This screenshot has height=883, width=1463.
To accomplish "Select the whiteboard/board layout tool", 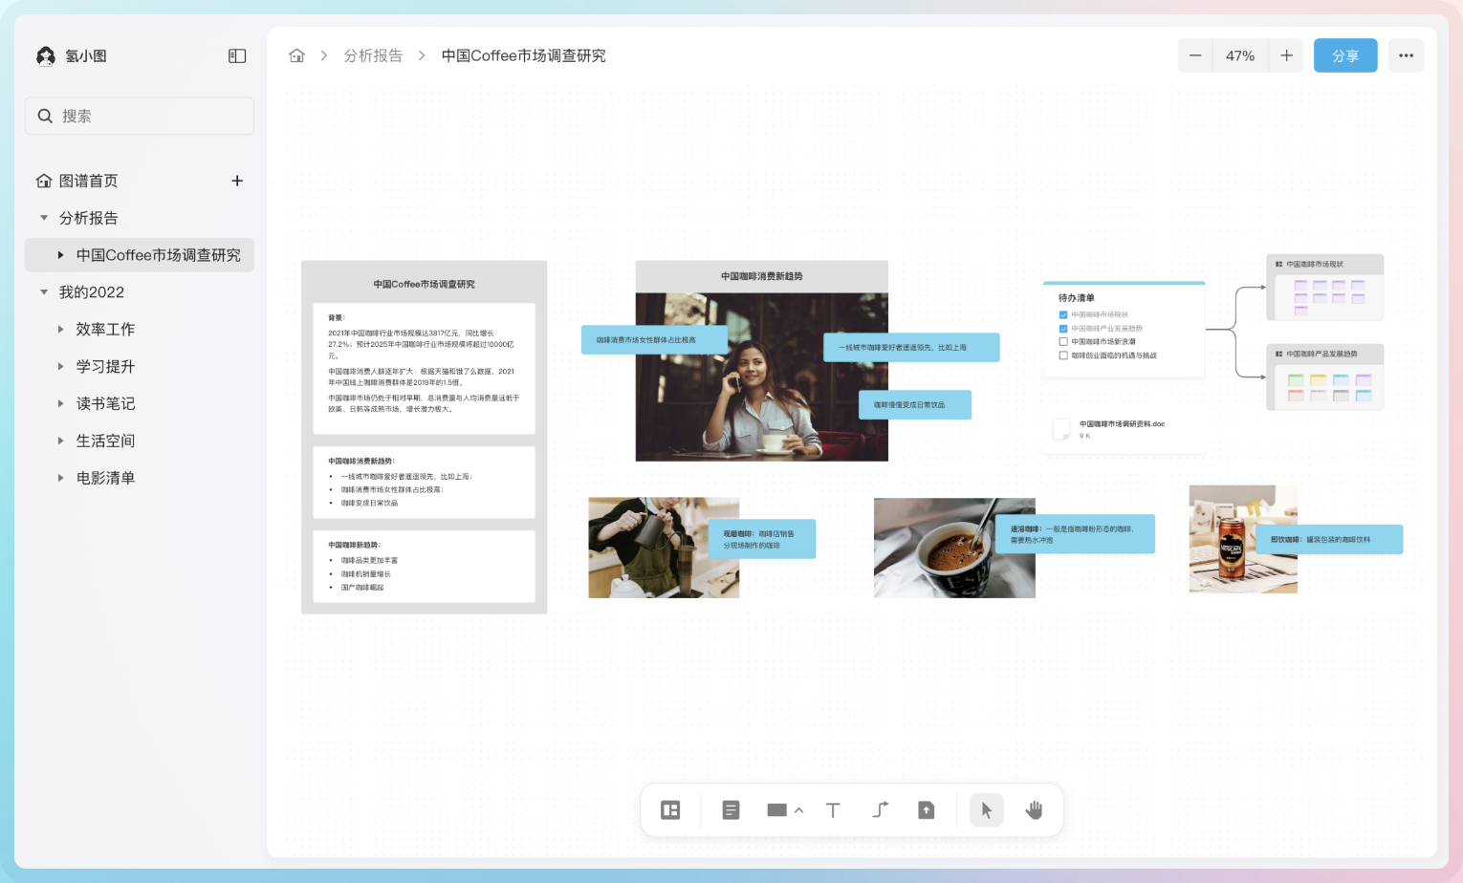I will (670, 810).
